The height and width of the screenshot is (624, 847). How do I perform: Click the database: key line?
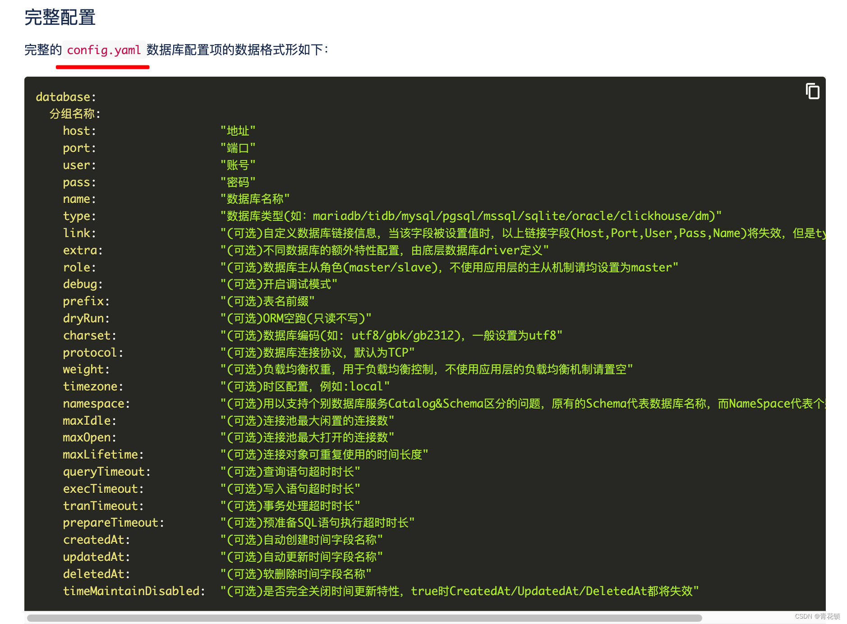coord(66,97)
